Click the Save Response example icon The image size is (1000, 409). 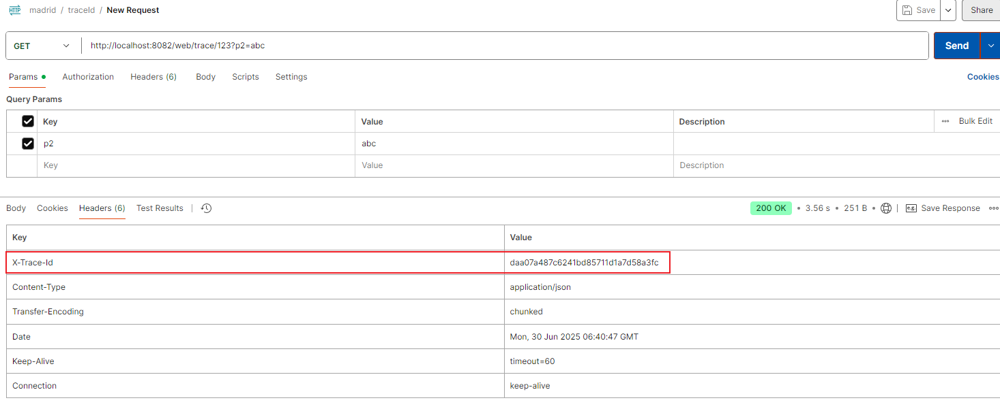[x=911, y=208]
